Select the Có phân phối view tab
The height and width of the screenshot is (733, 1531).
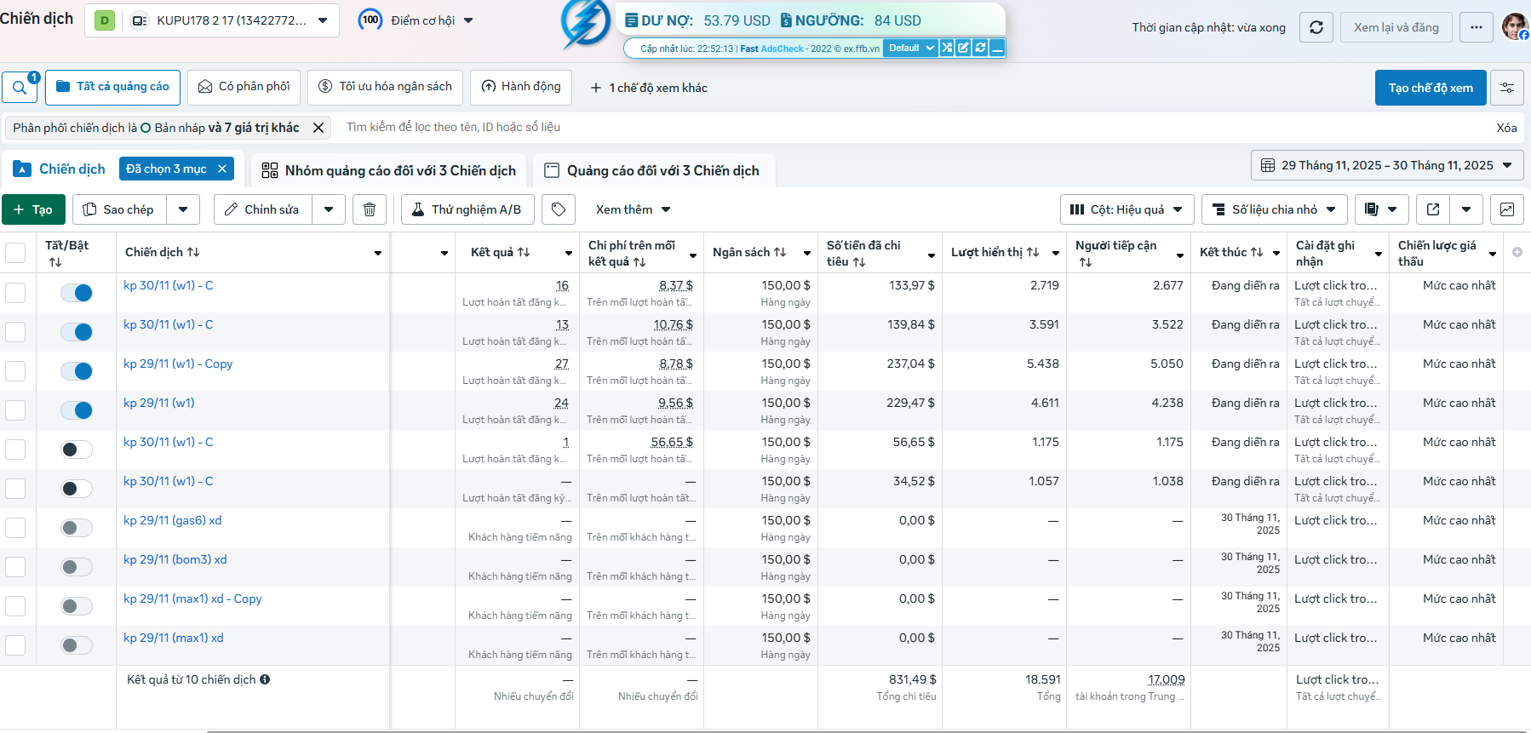pyautogui.click(x=244, y=87)
